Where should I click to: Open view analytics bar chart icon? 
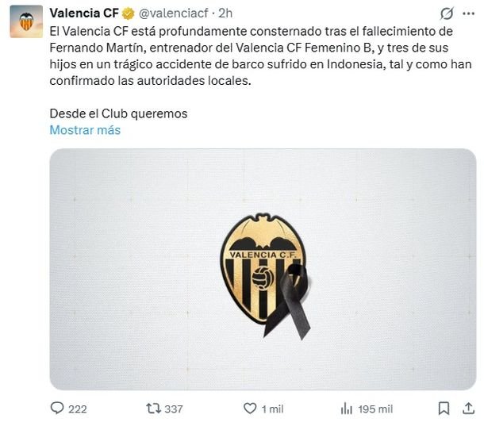pos(346,409)
